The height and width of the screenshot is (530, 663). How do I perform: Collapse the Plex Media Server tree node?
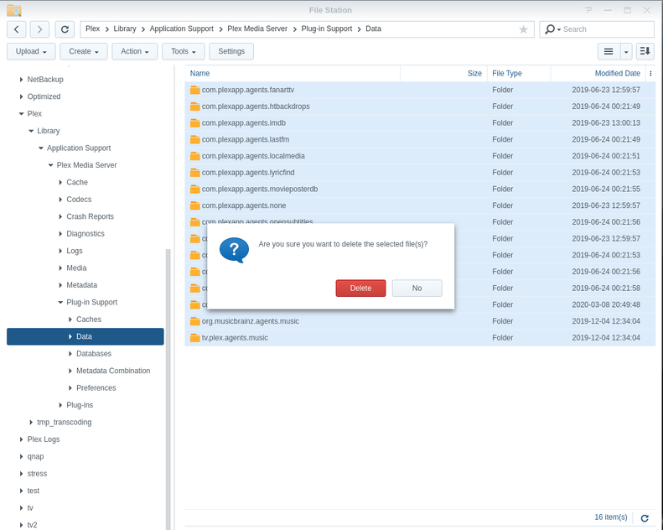50,165
